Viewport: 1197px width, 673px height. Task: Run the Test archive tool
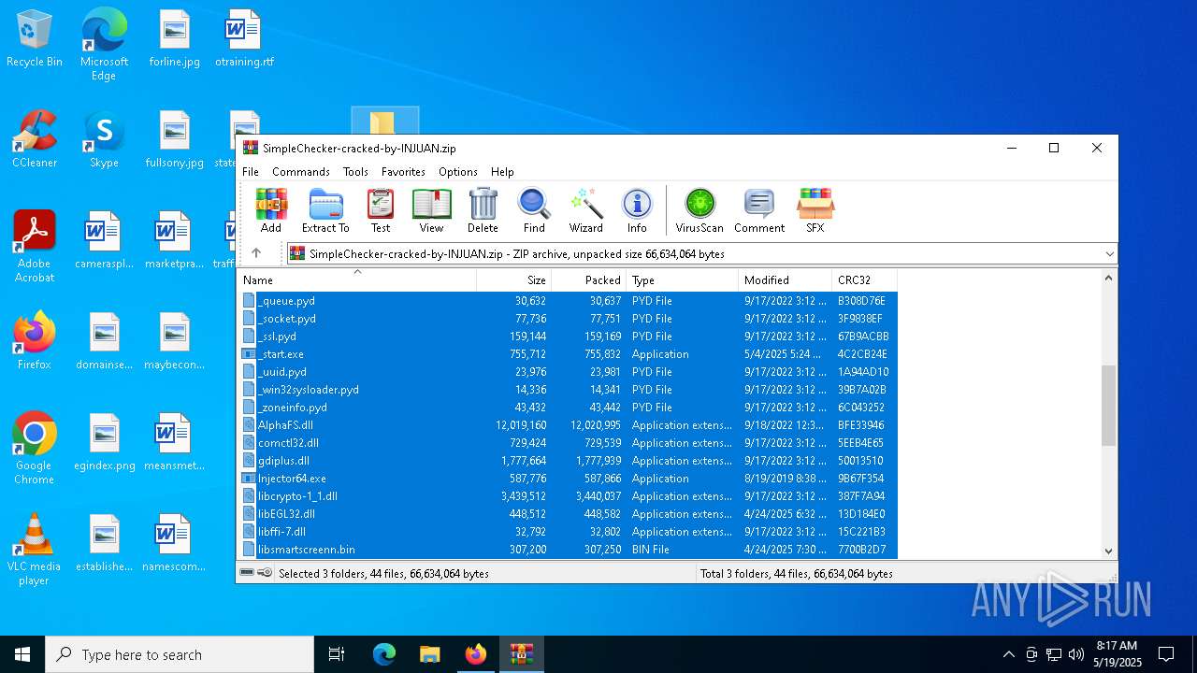381,210
